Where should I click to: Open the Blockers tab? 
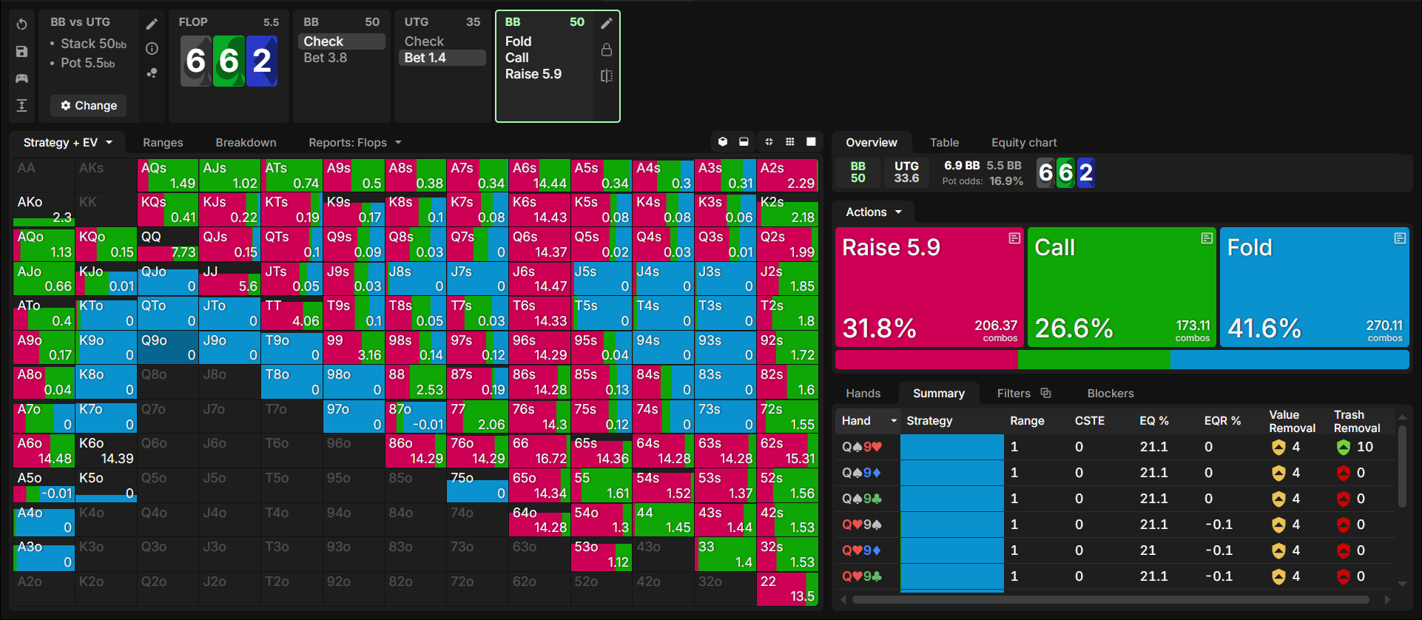(1111, 394)
